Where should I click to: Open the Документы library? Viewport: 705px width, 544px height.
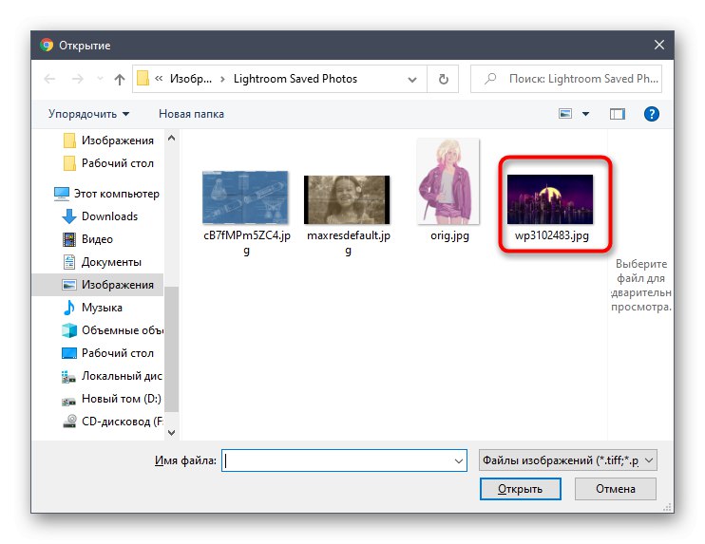click(102, 262)
